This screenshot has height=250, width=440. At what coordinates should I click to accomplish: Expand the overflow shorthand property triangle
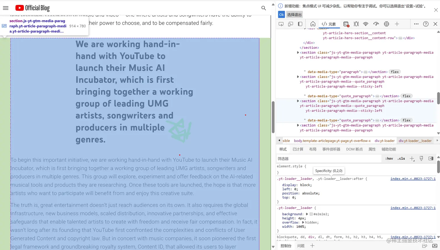[303, 222]
